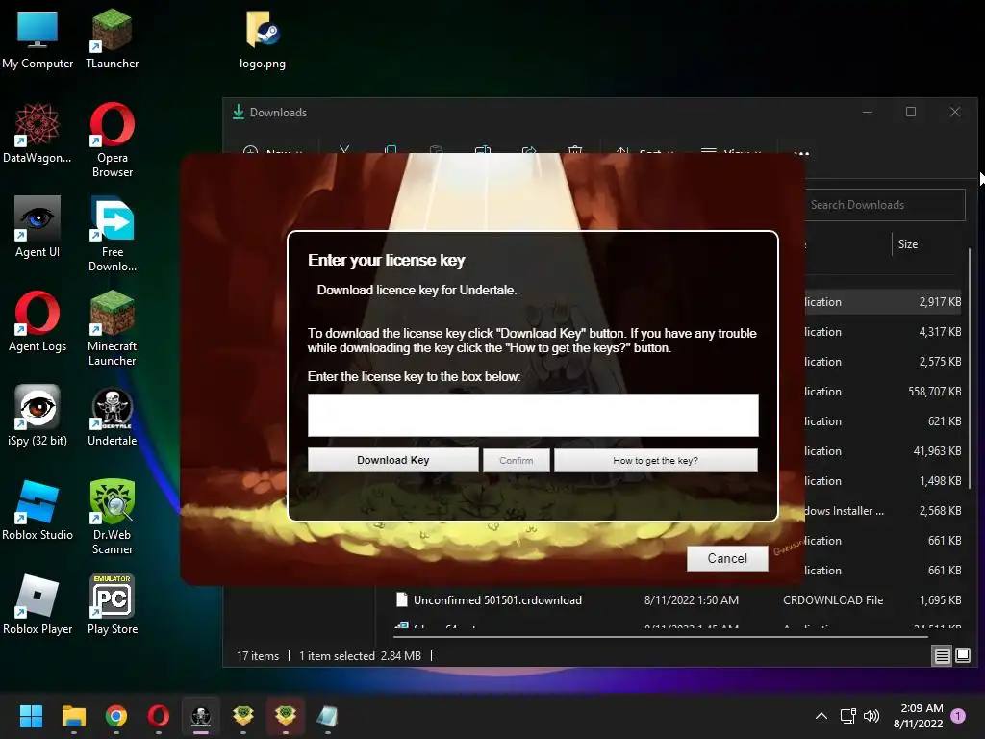Open the notification badge in the taskbar
985x739 pixels.
(958, 716)
